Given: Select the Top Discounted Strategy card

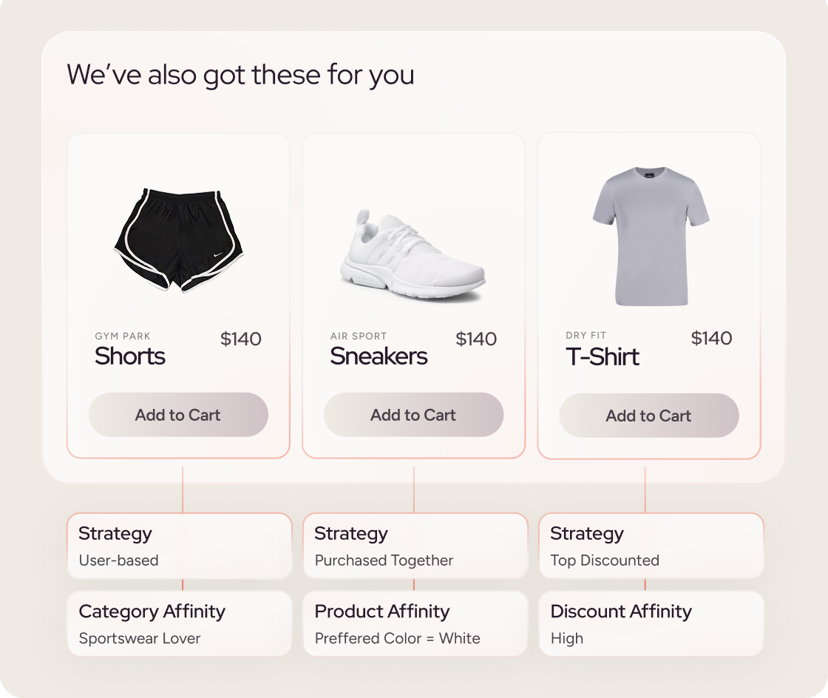Looking at the screenshot, I should pos(651,546).
